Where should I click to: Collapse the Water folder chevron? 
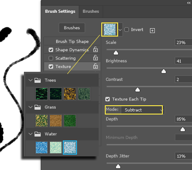pyautogui.click(x=31, y=134)
